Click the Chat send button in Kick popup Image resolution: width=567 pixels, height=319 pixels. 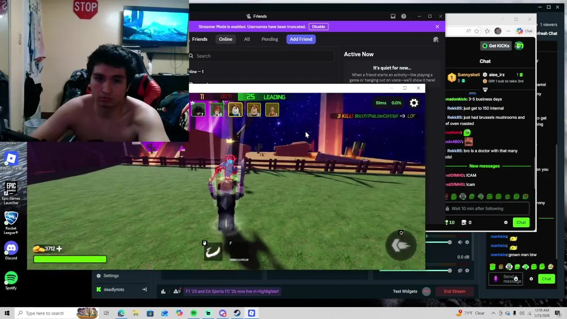(x=521, y=222)
